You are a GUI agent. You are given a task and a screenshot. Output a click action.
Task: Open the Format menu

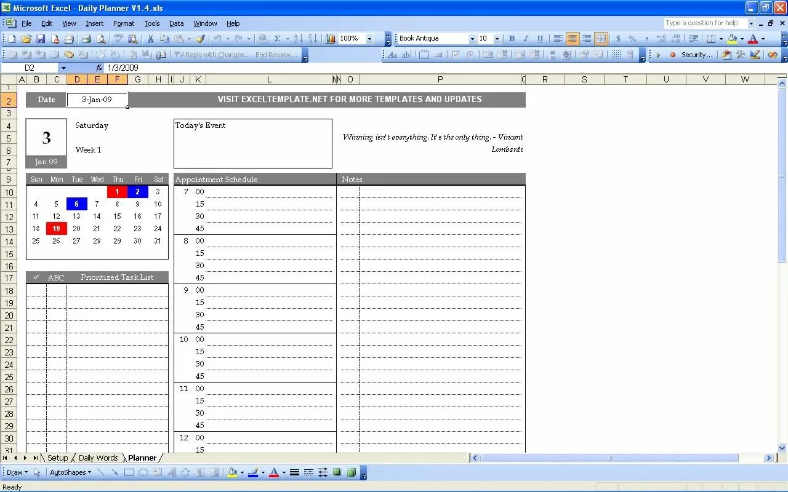pos(124,23)
